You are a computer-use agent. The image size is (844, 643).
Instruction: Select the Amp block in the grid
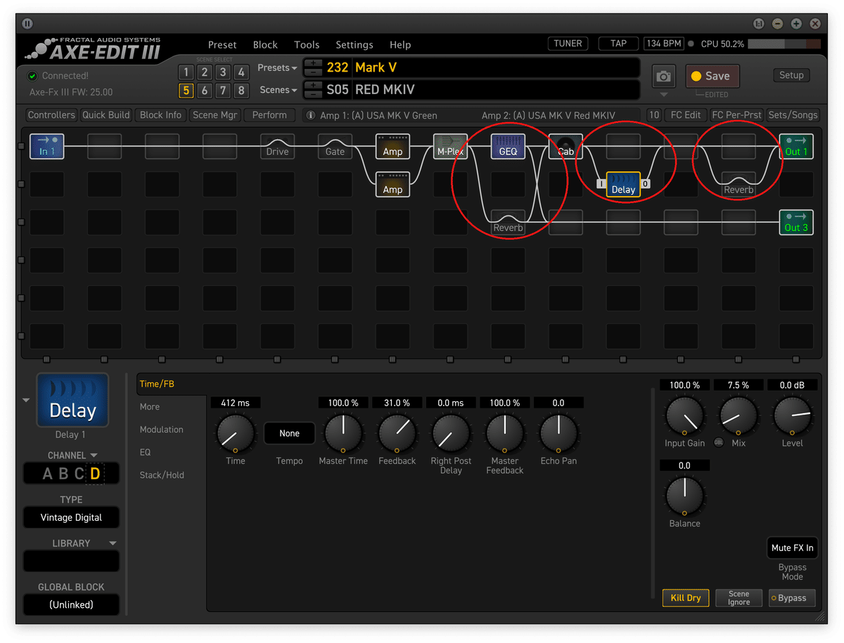coord(392,147)
